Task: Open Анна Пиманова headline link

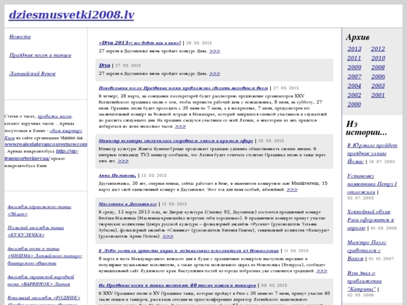Action: [x=117, y=175]
